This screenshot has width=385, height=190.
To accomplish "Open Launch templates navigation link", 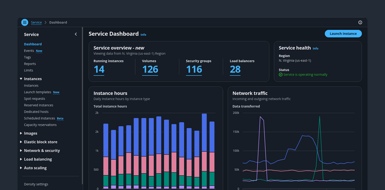I will tap(38, 92).
